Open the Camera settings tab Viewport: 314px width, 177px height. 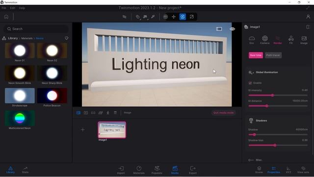coord(265,40)
